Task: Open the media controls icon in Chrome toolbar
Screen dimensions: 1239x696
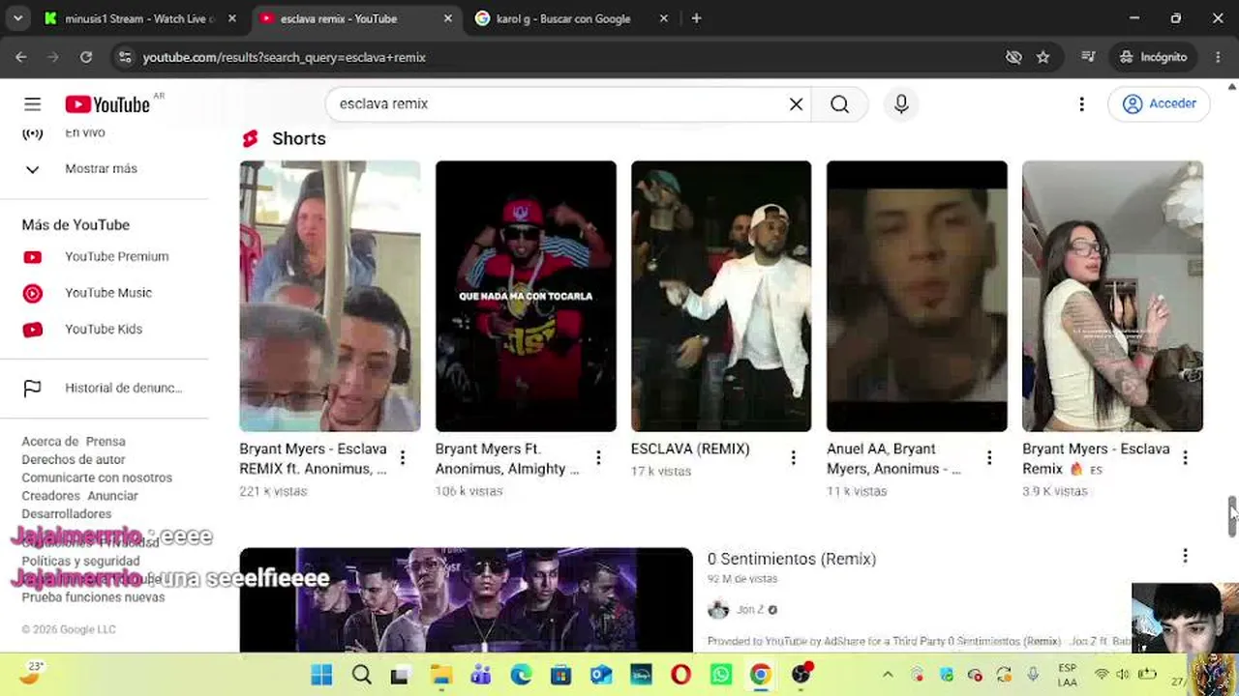Action: (x=1089, y=57)
